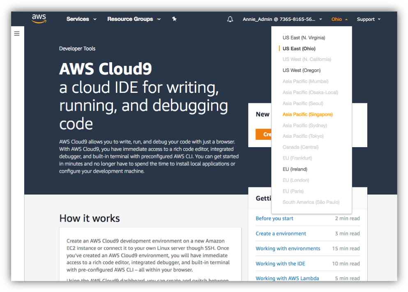Click the Asia Pacific (Tokyo) entry

303,136
